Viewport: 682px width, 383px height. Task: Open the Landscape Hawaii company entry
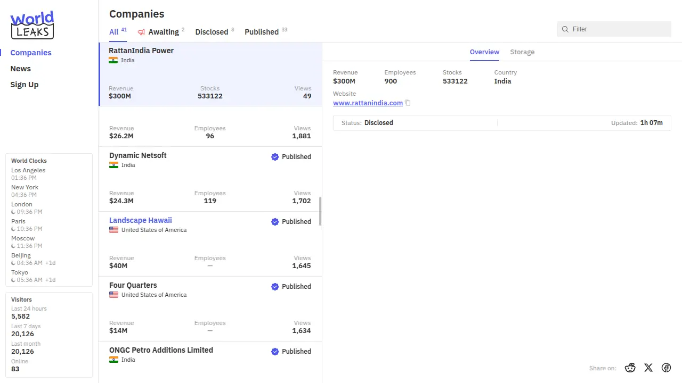click(141, 220)
